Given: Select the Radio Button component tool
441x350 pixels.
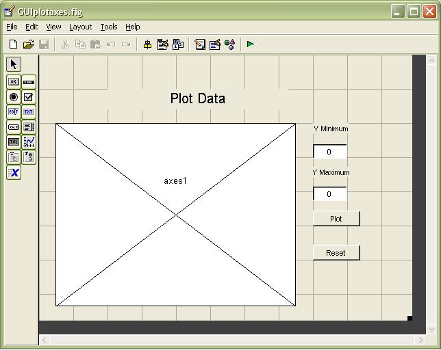Looking at the screenshot, I should pyautogui.click(x=13, y=97).
